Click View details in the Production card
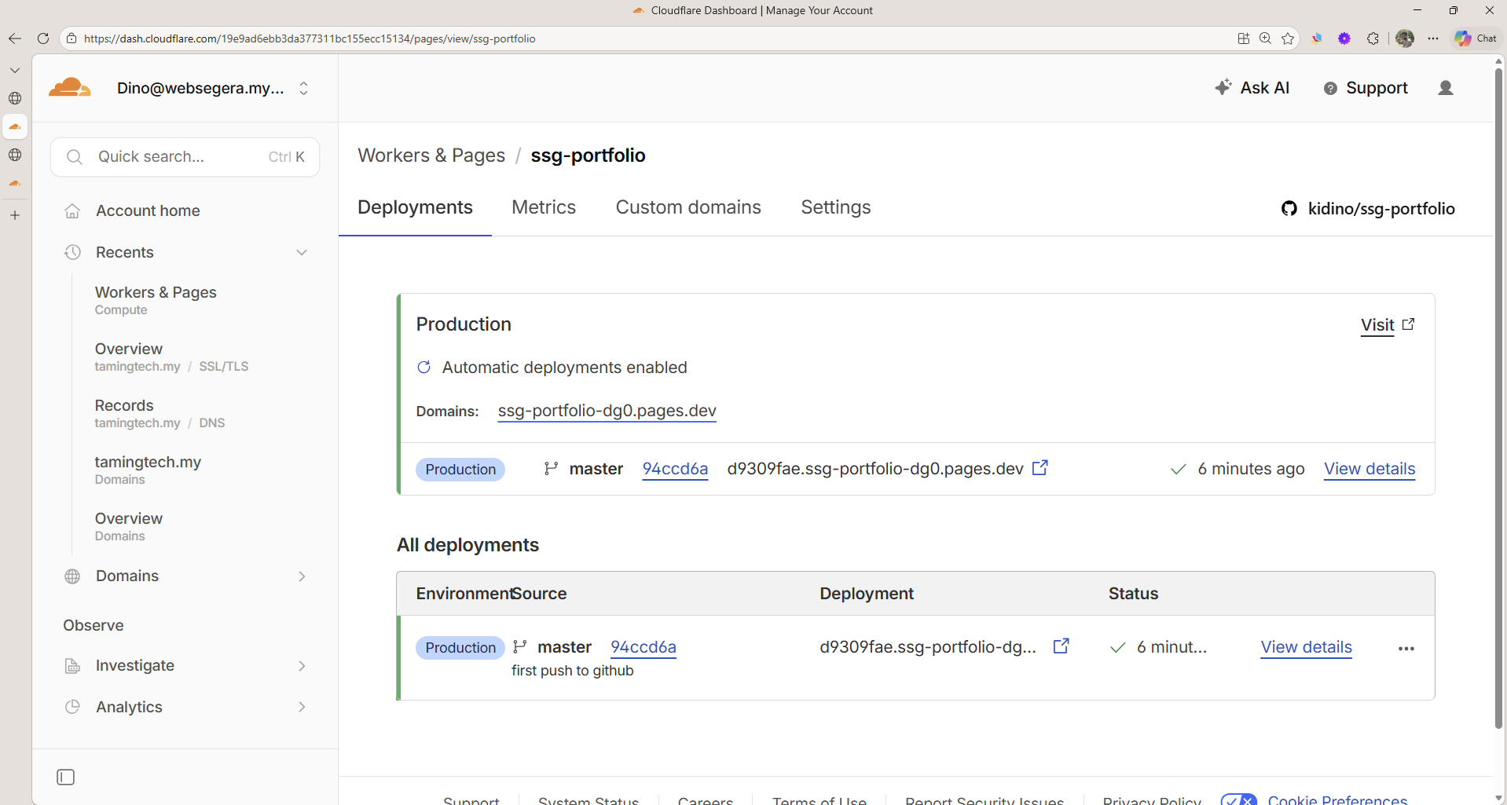The image size is (1507, 805). 1369,469
